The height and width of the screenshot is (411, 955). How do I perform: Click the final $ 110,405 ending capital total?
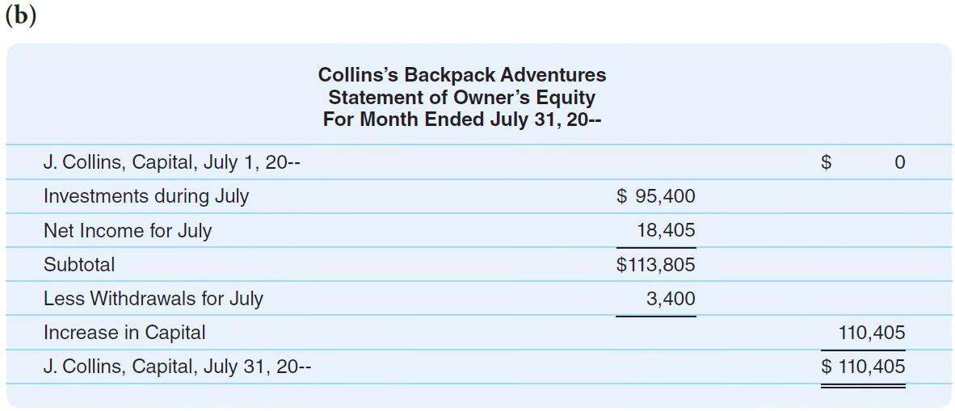[863, 367]
